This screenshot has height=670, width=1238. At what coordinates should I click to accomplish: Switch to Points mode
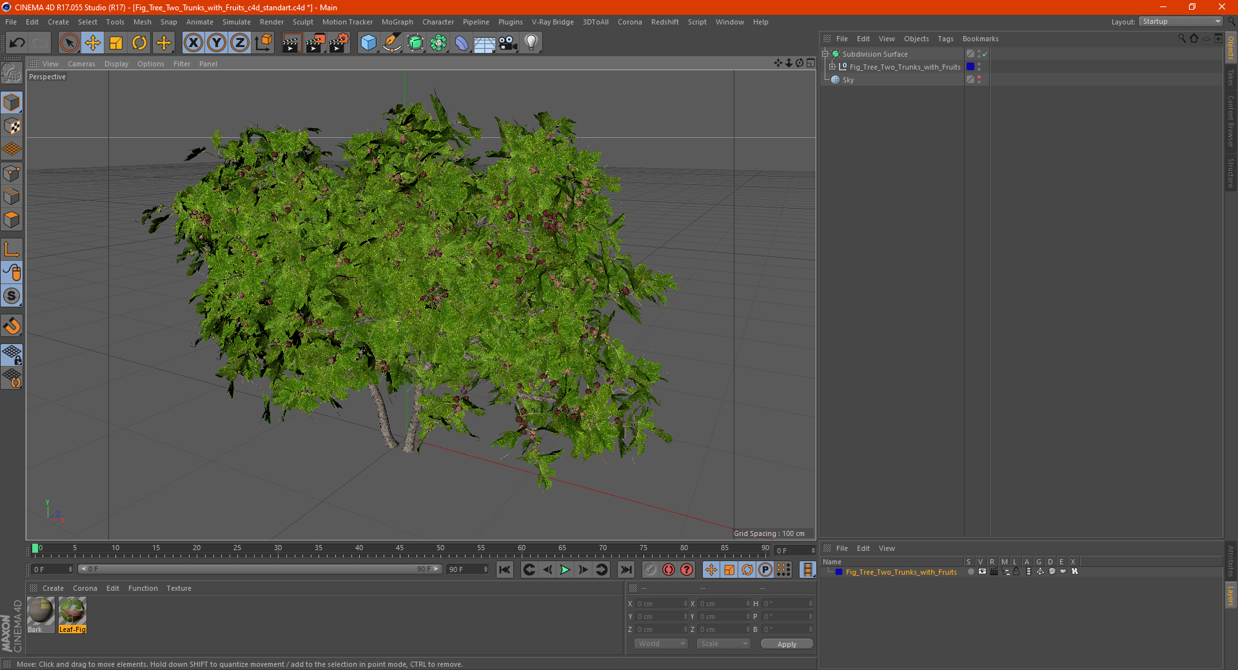click(x=12, y=173)
